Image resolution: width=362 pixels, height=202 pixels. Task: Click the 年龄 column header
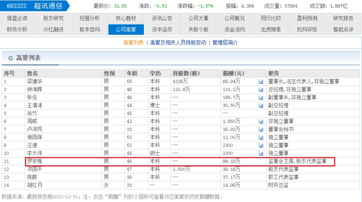pyautogui.click(x=132, y=73)
